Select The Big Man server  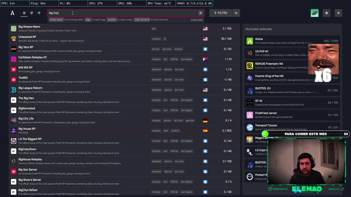[x=124, y=100]
